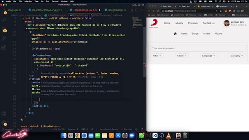The width and height of the screenshot is (249, 140).
Task: Open the Contact Us nav link
Action: [209, 23]
